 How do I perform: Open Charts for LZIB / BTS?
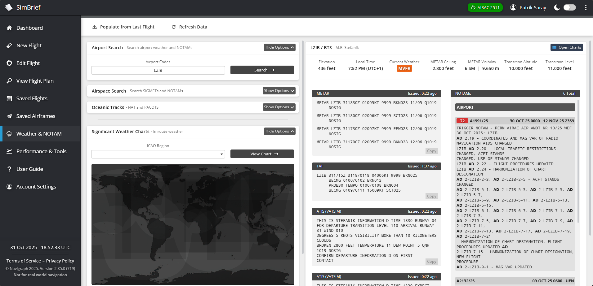[x=566, y=47]
